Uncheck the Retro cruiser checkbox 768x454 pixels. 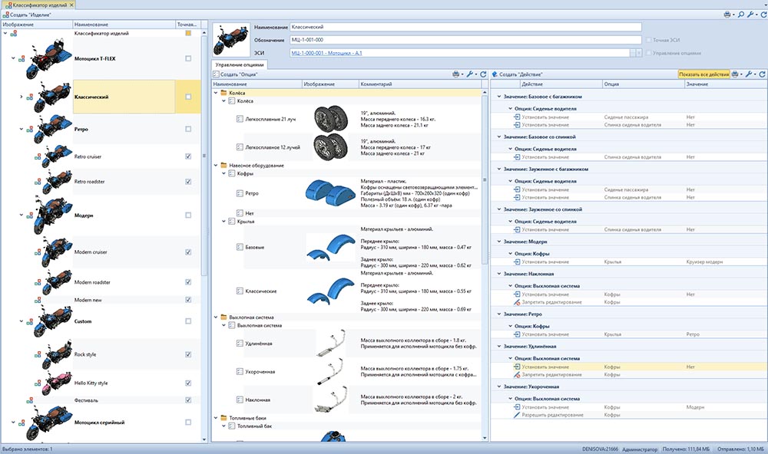[188, 156]
